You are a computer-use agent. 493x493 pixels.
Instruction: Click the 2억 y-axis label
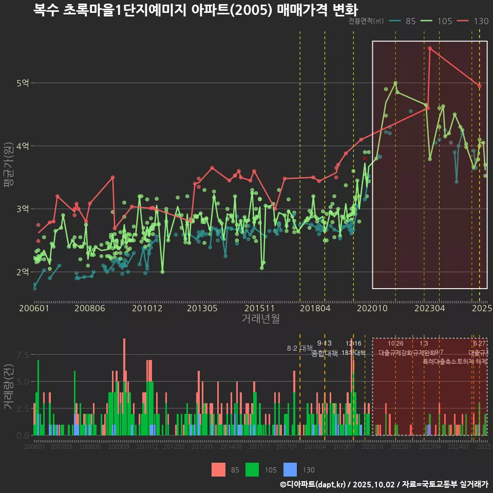click(23, 272)
